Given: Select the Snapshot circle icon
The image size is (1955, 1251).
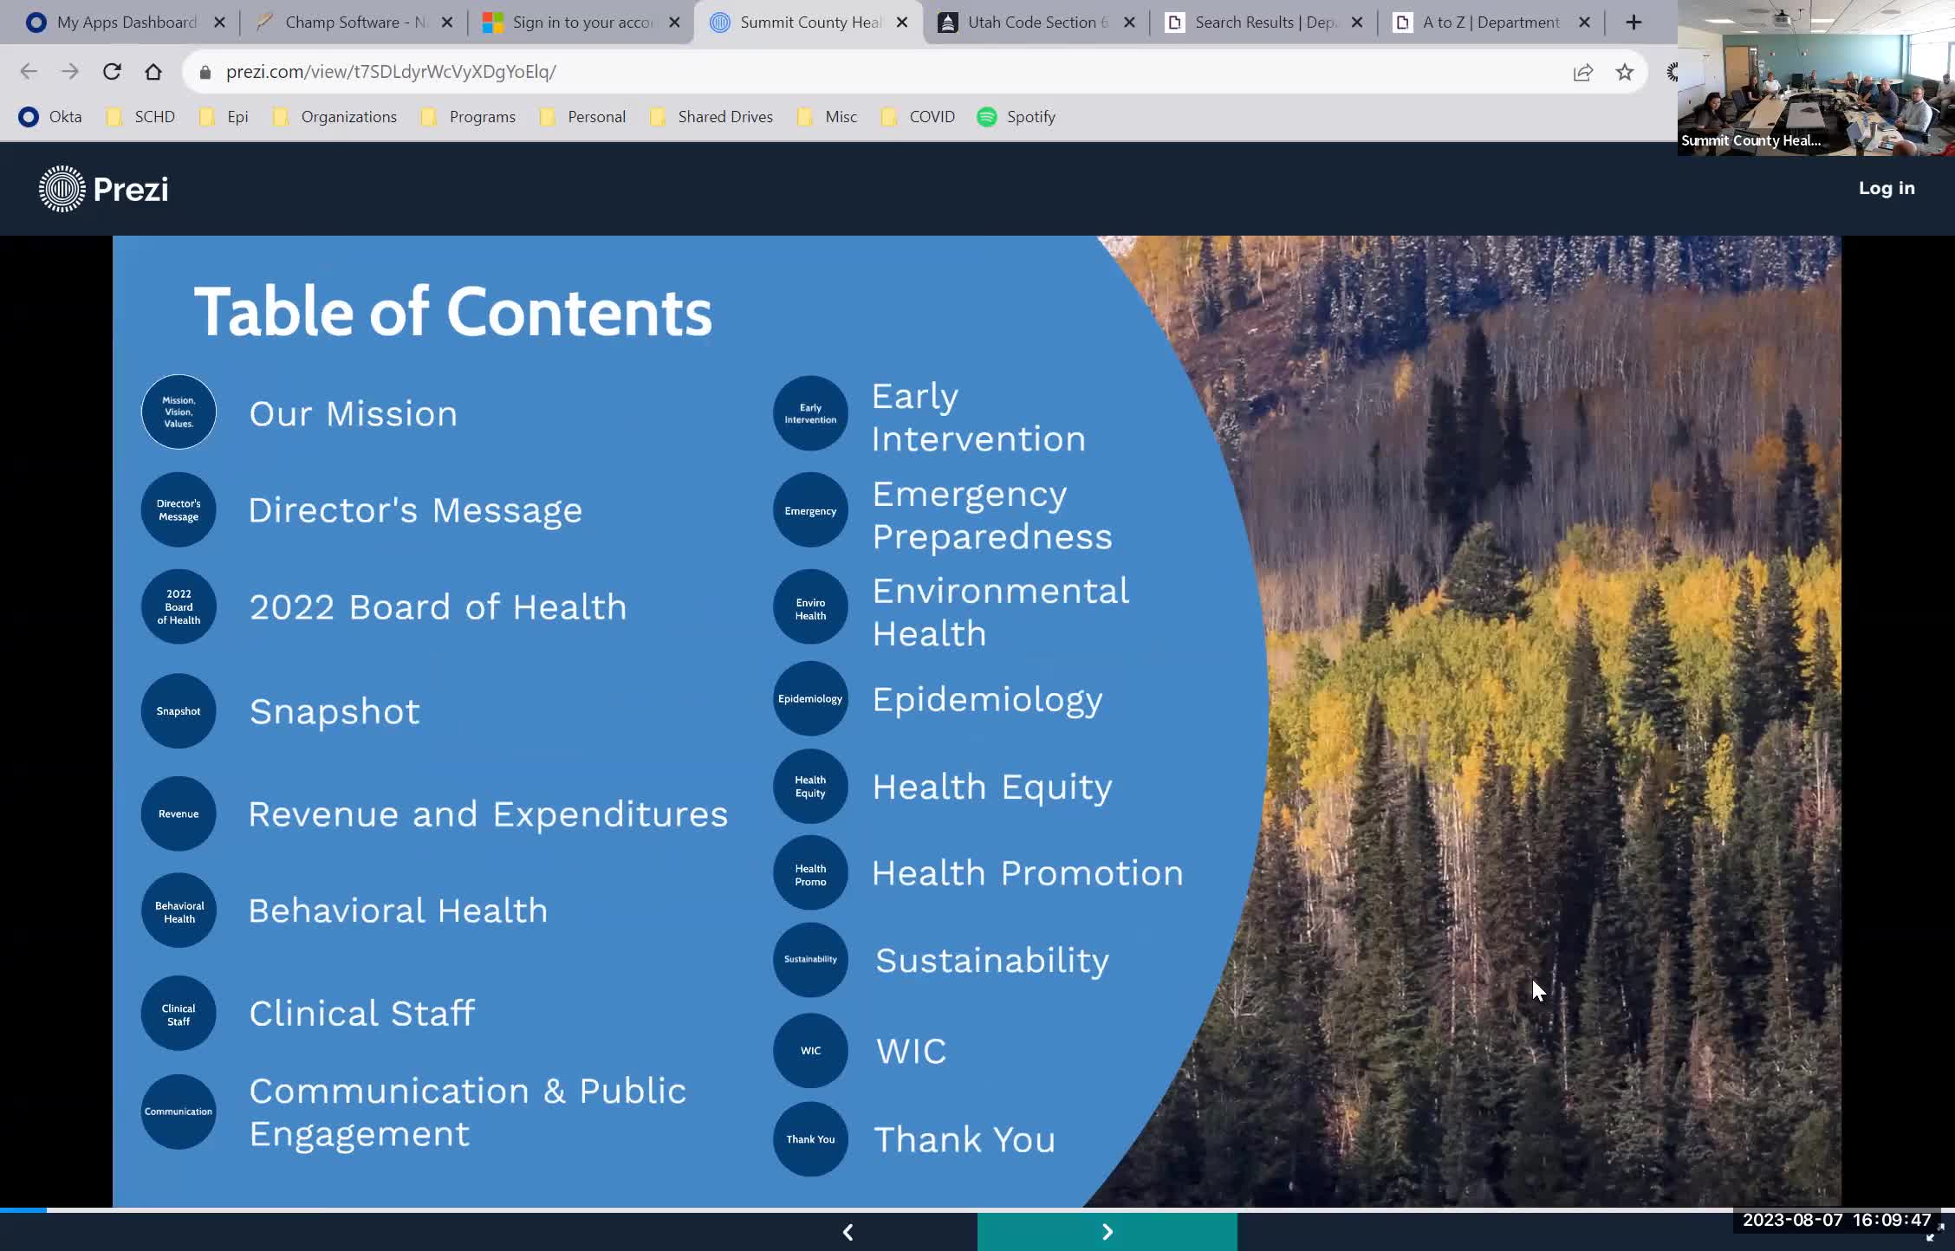Looking at the screenshot, I should click(179, 710).
